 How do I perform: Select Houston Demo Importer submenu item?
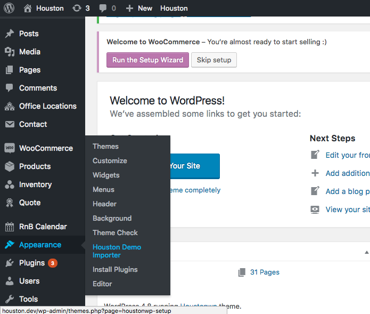[117, 251]
